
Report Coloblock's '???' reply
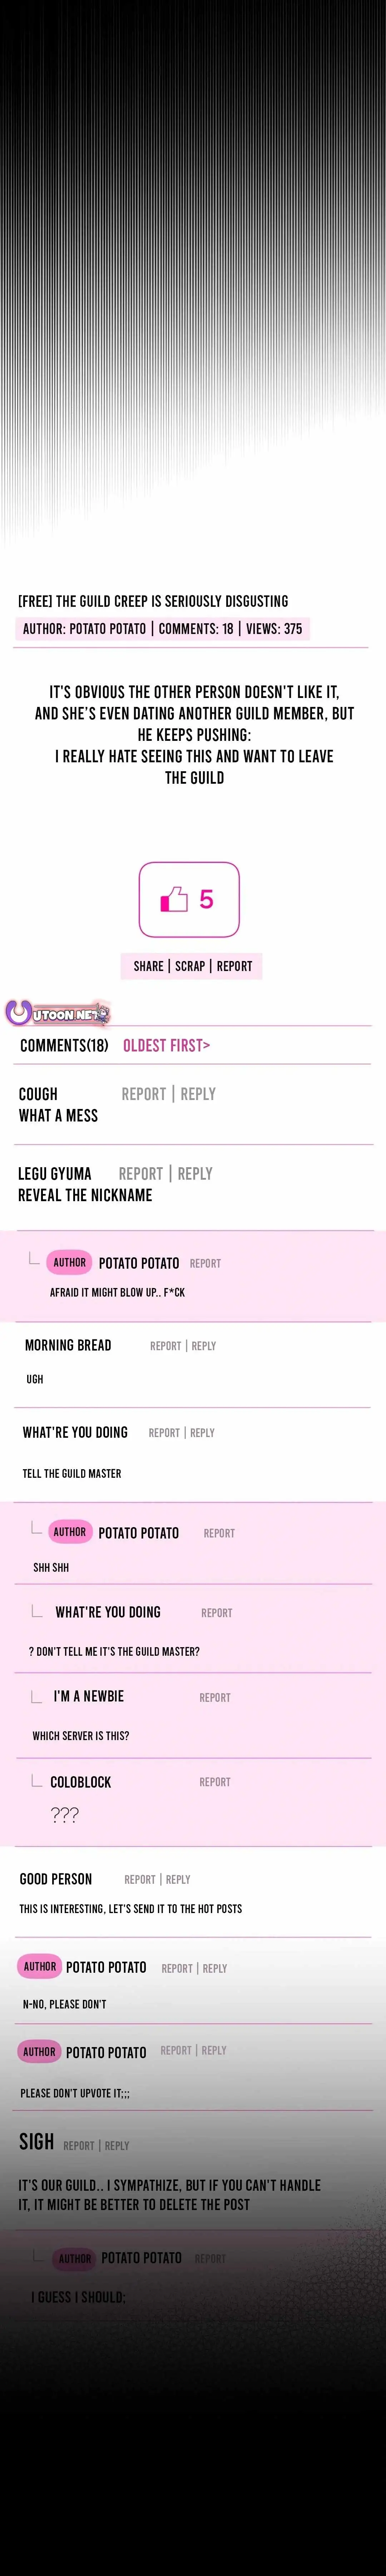point(214,1781)
